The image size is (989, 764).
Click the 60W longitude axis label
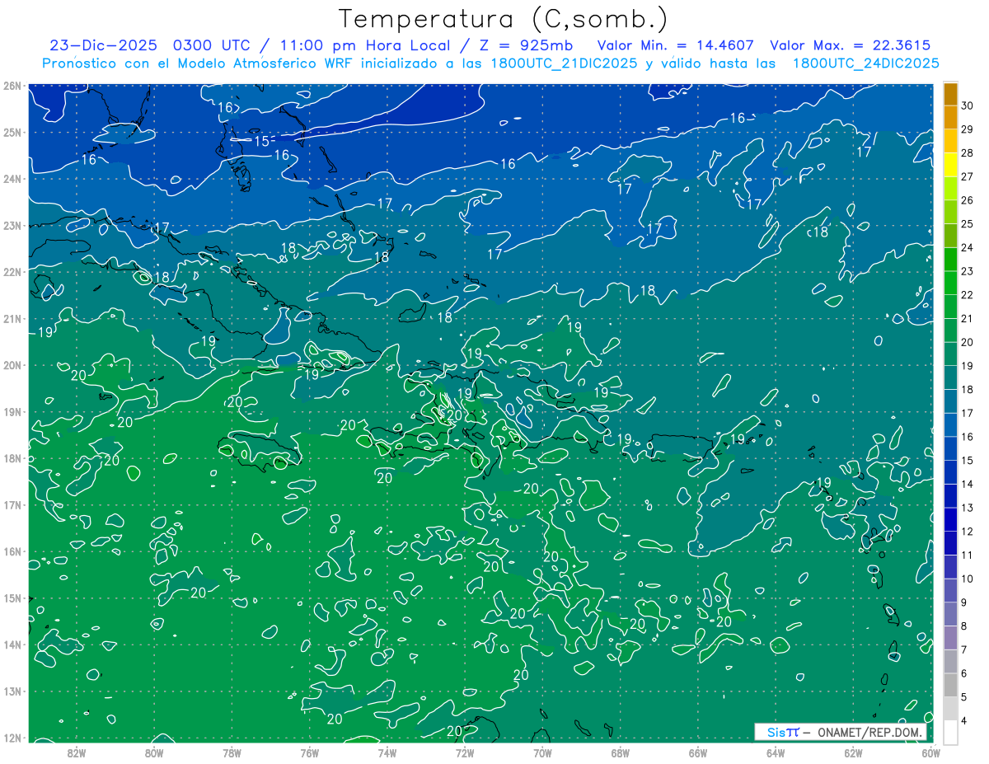pos(930,752)
